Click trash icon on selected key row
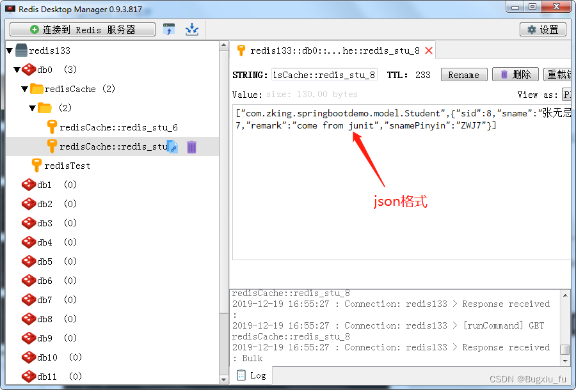Viewport: 576px width, 390px height. (x=191, y=147)
